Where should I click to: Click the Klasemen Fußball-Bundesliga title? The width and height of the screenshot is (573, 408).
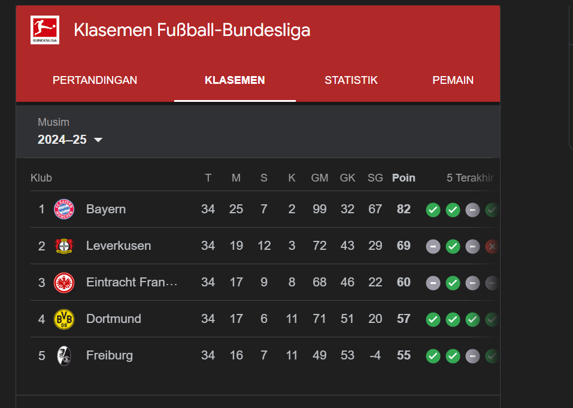[x=192, y=30]
